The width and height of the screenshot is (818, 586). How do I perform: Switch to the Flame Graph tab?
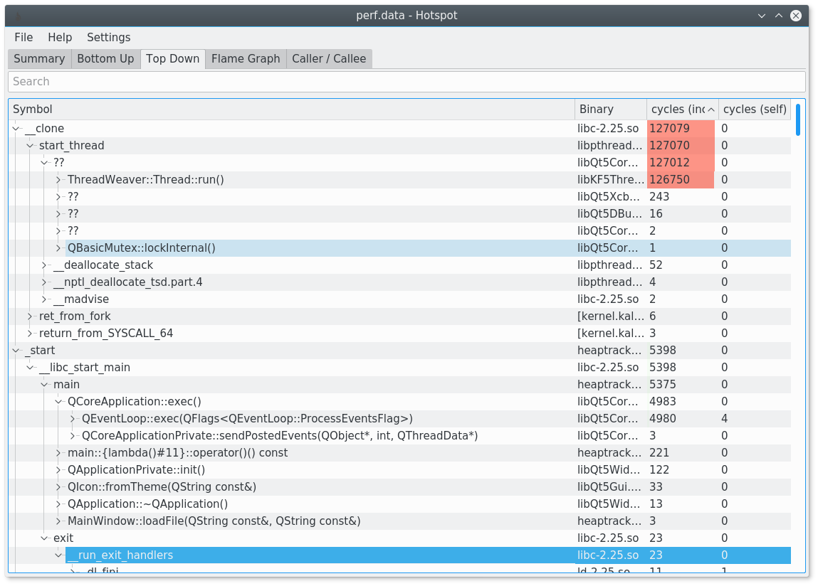(x=245, y=58)
